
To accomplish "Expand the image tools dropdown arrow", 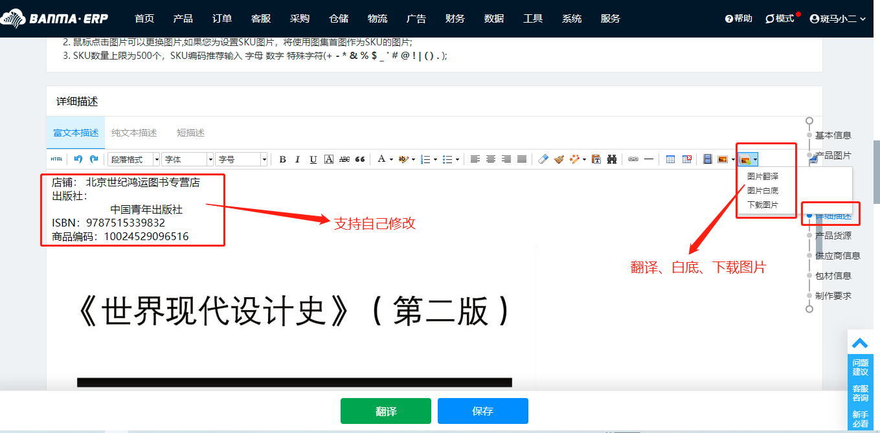I will pyautogui.click(x=755, y=160).
